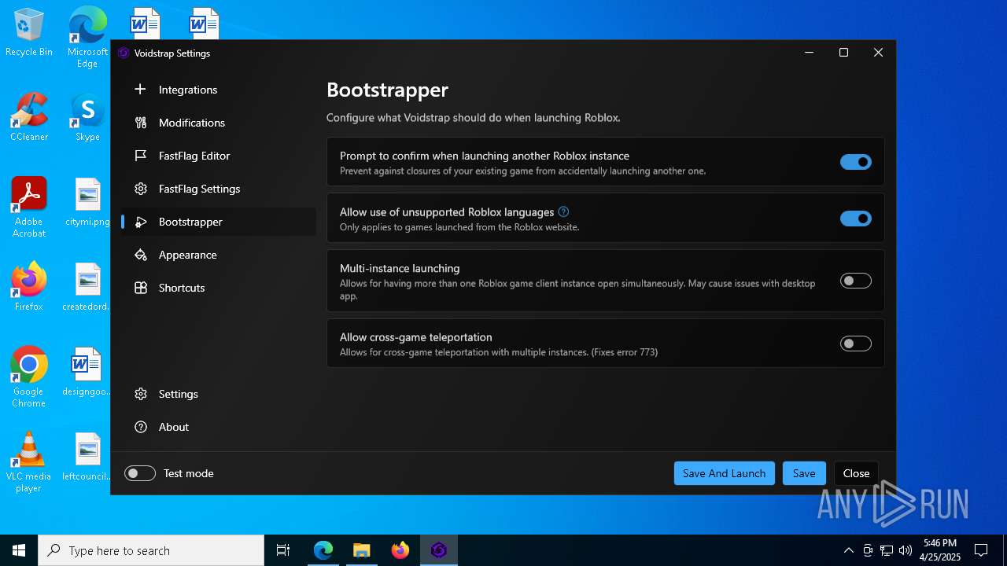Click the Save And Launch button
Viewport: 1007px width, 566px height.
(x=724, y=473)
